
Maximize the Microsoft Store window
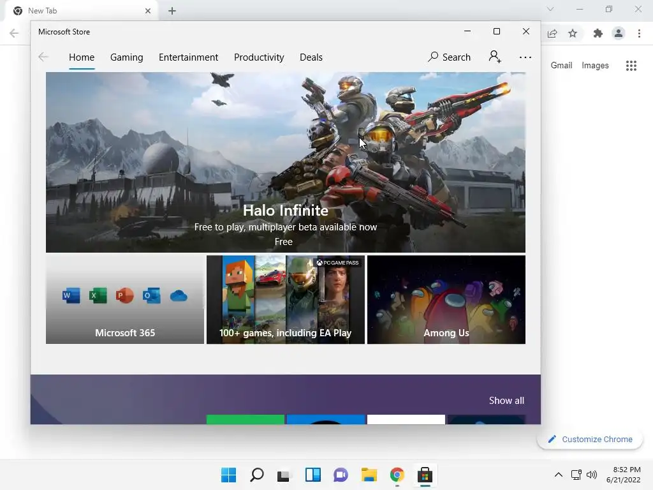pos(496,32)
